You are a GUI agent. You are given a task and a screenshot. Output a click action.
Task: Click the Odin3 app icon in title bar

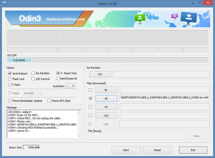(x=4, y=3)
